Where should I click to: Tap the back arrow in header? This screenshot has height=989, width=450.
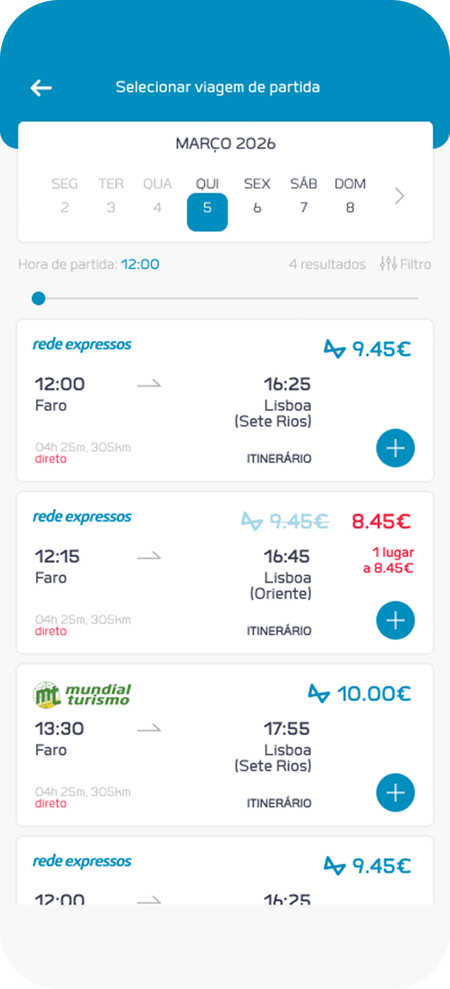tap(41, 87)
